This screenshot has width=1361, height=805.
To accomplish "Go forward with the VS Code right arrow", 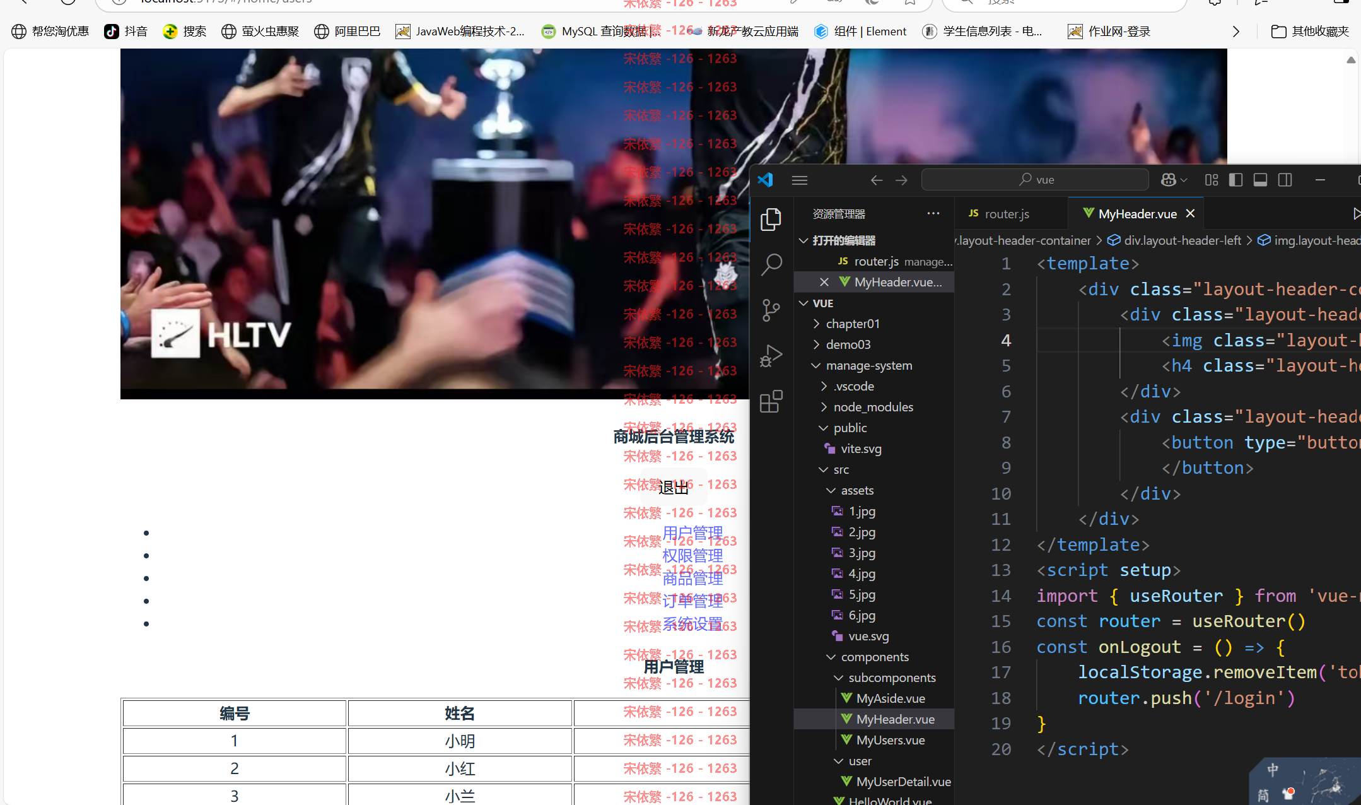I will click(x=902, y=180).
